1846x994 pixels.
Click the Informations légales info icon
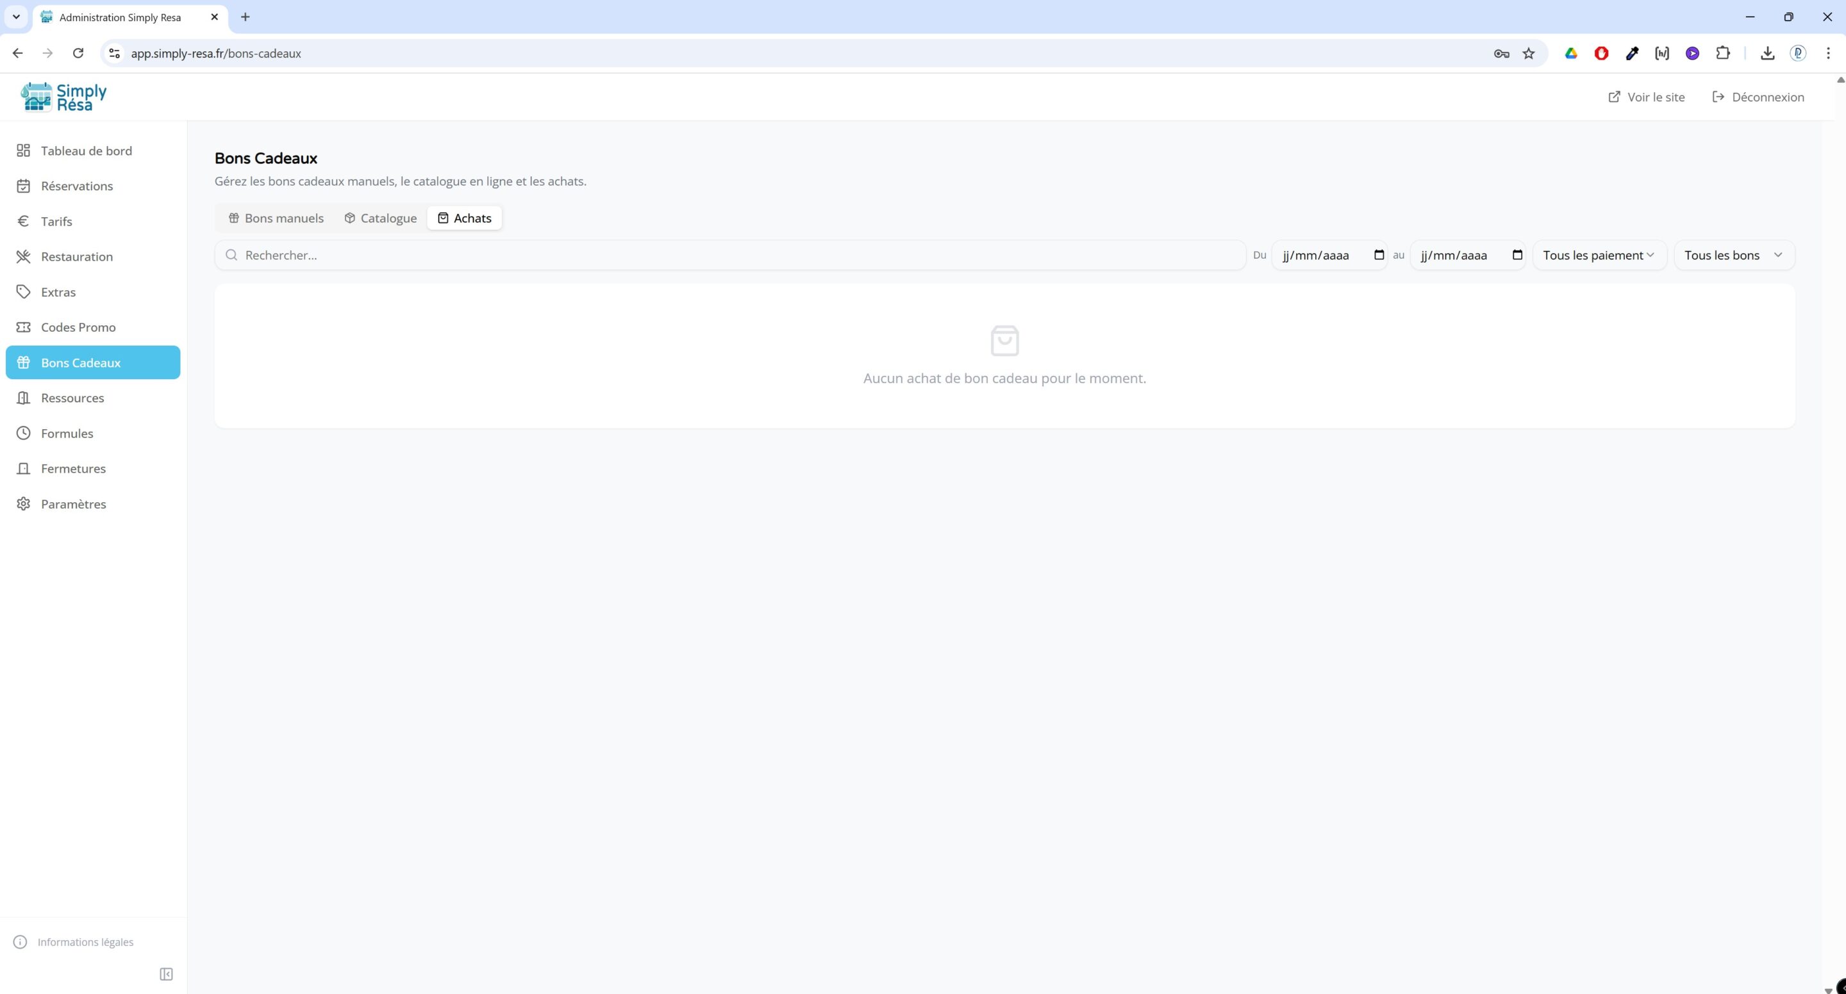pos(20,941)
